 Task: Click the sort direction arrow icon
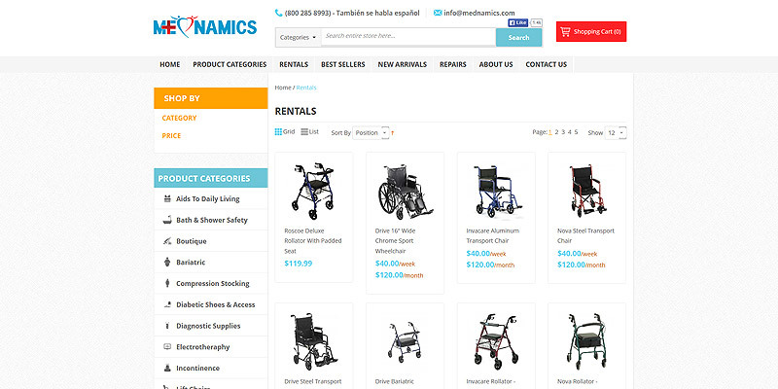393,133
